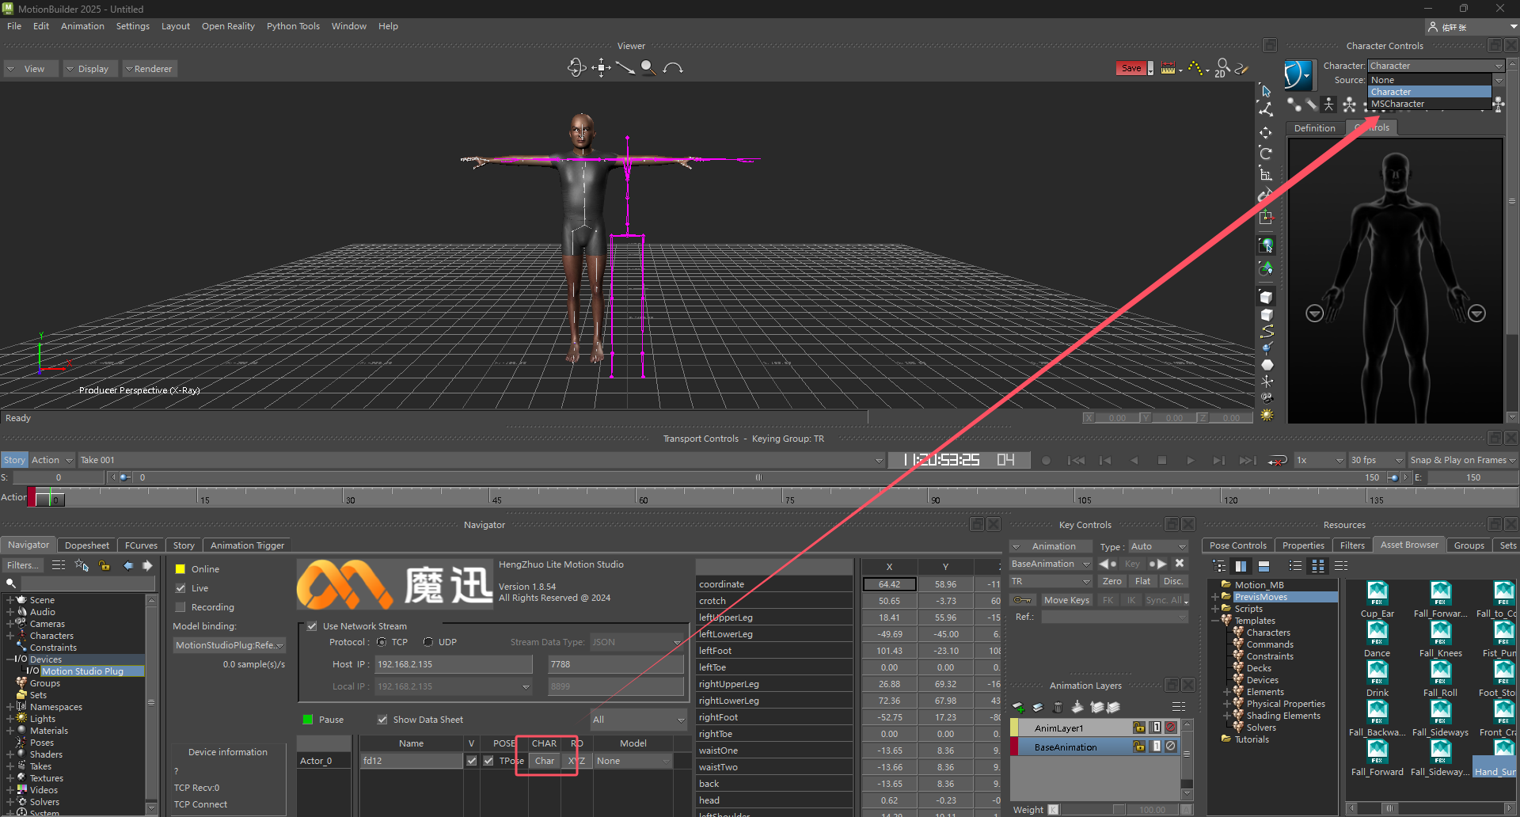Click the Record button in Transport Controls
The height and width of the screenshot is (817, 1520).
[1046, 460]
